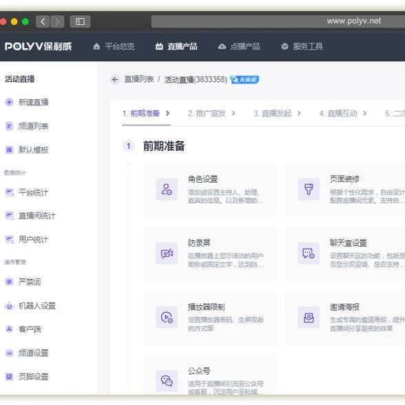Click the 公众号 WeChat icon
The image size is (405, 405).
(167, 381)
